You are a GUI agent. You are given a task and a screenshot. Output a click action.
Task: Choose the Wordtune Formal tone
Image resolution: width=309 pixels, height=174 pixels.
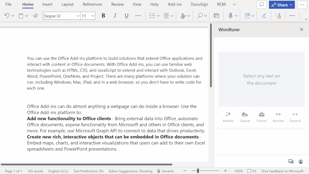[x=261, y=117]
